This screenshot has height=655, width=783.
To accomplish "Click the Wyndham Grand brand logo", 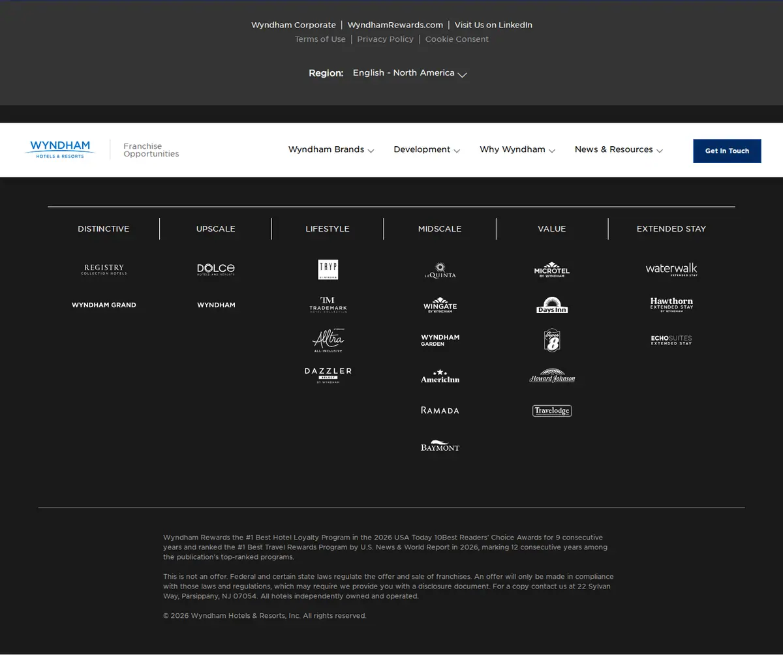I will pyautogui.click(x=104, y=305).
